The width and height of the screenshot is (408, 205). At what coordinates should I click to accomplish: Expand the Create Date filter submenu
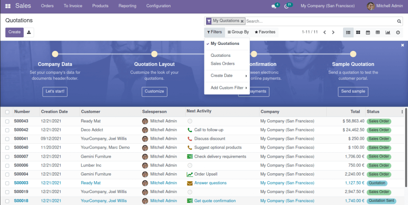(227, 75)
